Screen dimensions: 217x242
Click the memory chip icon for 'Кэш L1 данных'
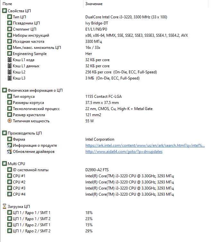10,66
